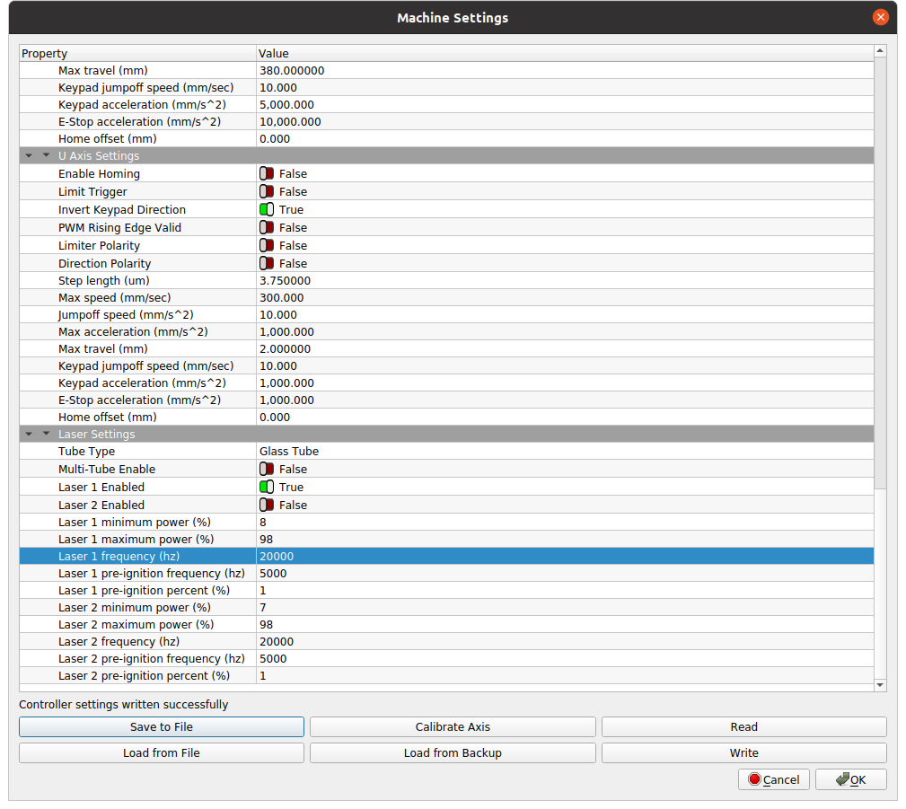Select Laser 2 frequency row
906x809 pixels.
tap(446, 641)
